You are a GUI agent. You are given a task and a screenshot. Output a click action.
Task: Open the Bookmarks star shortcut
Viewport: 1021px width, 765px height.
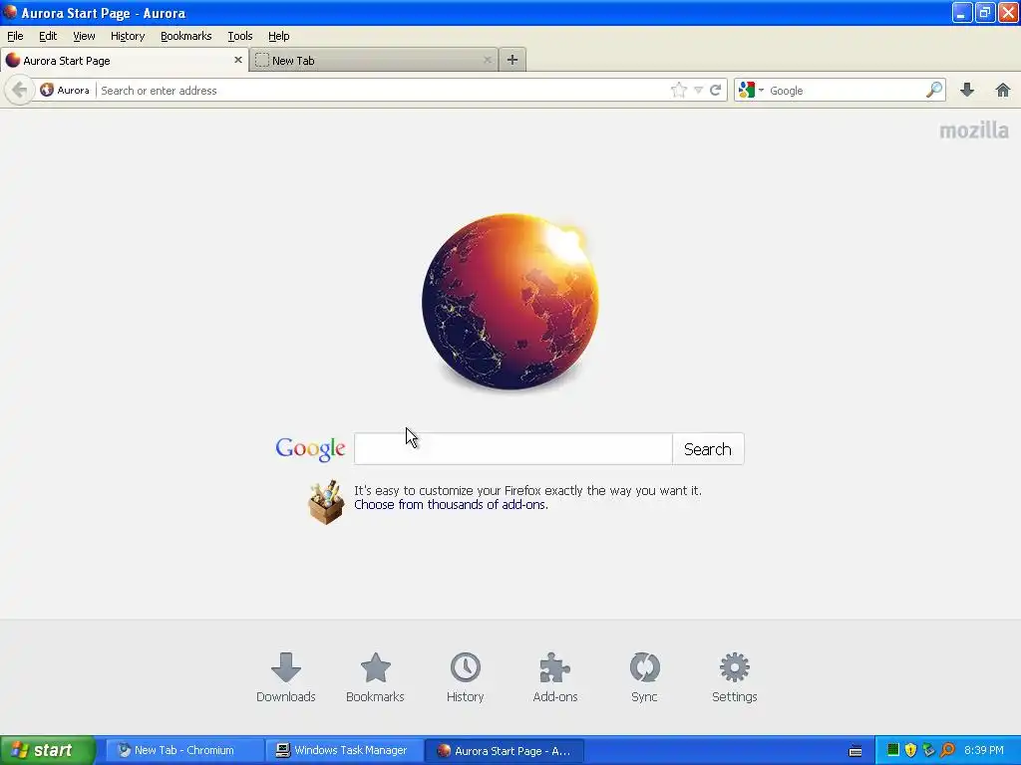point(375,677)
